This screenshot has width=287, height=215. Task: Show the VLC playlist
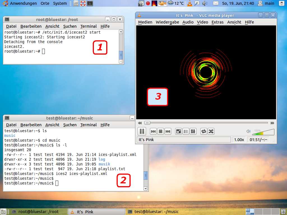tap(186, 131)
